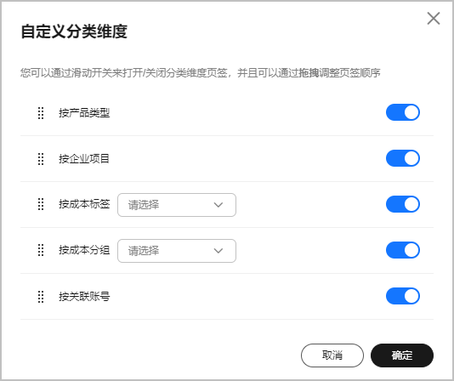
Task: Click chevron arrow in 按成本标签 dropdown
Action: pyautogui.click(x=218, y=205)
